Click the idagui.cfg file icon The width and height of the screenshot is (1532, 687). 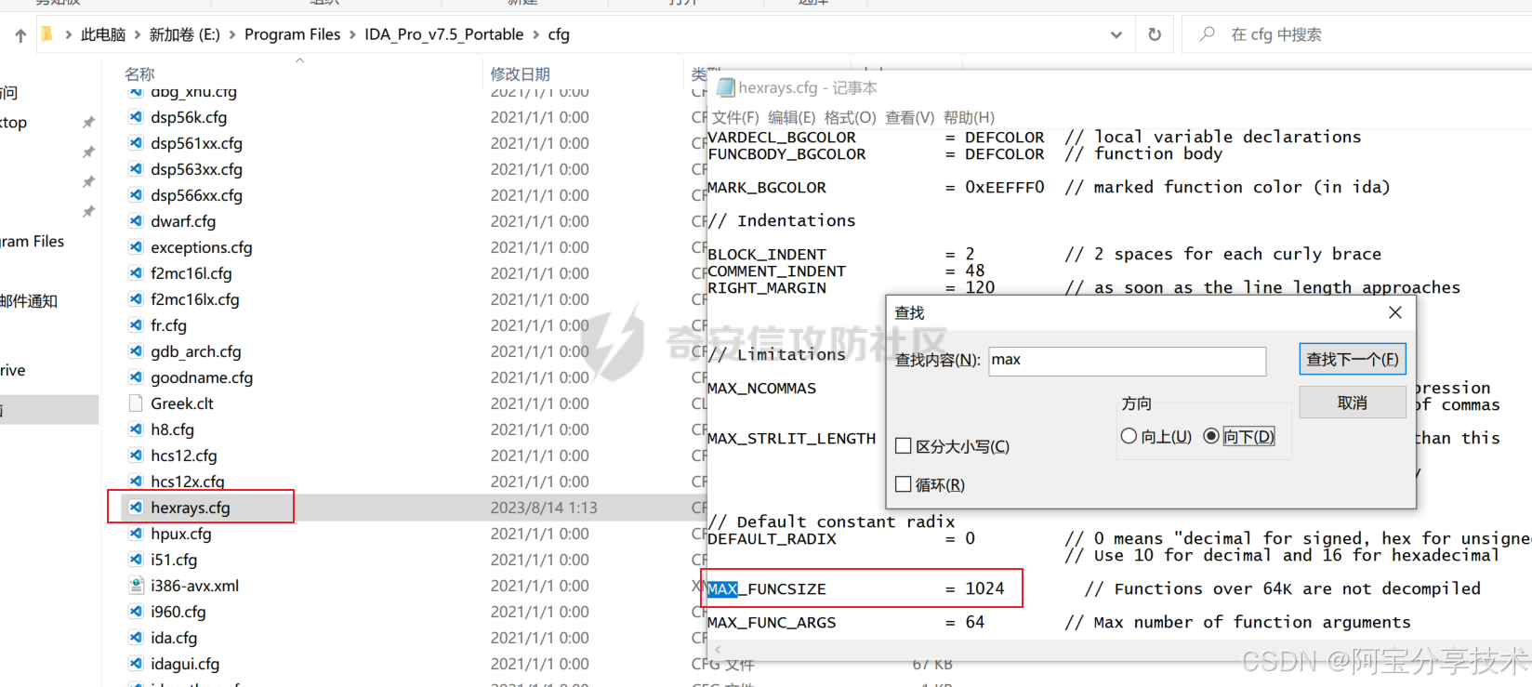tap(136, 664)
